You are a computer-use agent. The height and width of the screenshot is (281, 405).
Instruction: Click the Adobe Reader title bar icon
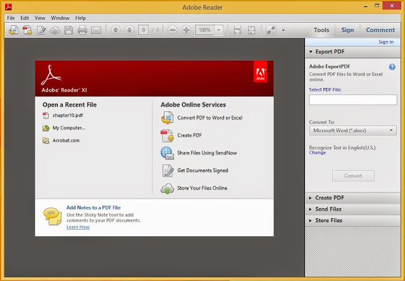click(8, 7)
